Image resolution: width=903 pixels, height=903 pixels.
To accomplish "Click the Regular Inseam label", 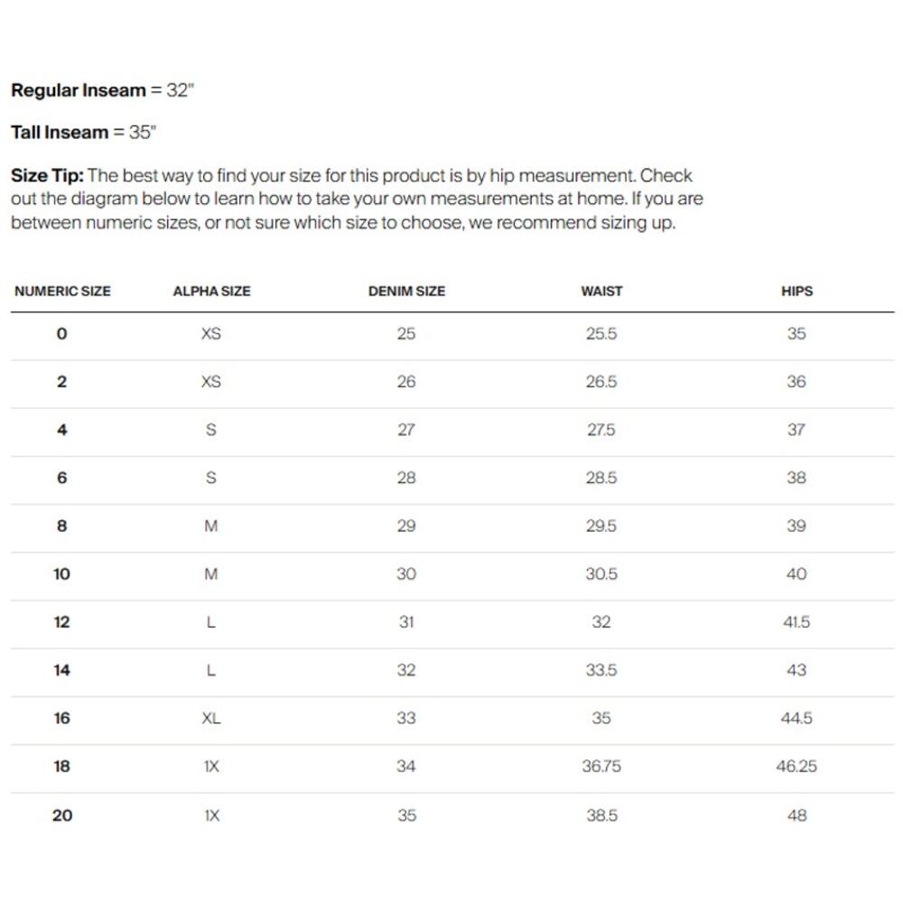I will [x=79, y=90].
